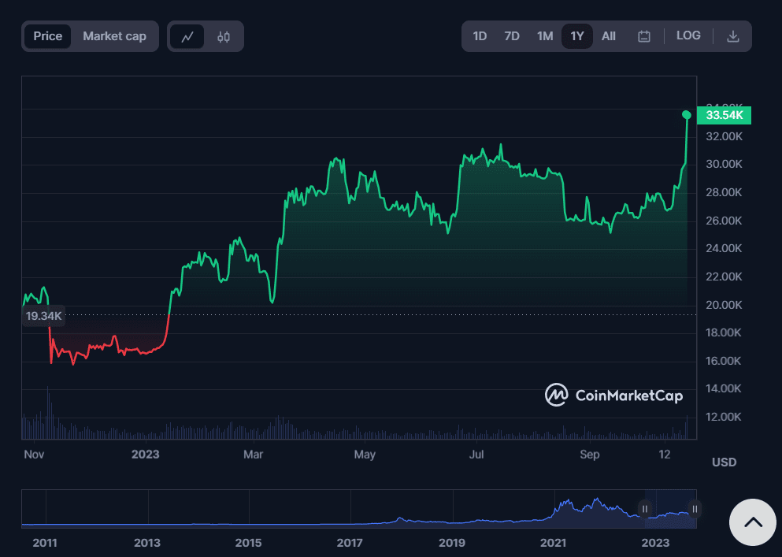Select the 1D timeframe tab
The image size is (782, 557).
pyautogui.click(x=480, y=35)
